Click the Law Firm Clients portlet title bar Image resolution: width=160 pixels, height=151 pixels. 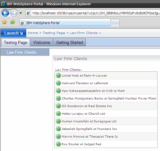(106, 59)
